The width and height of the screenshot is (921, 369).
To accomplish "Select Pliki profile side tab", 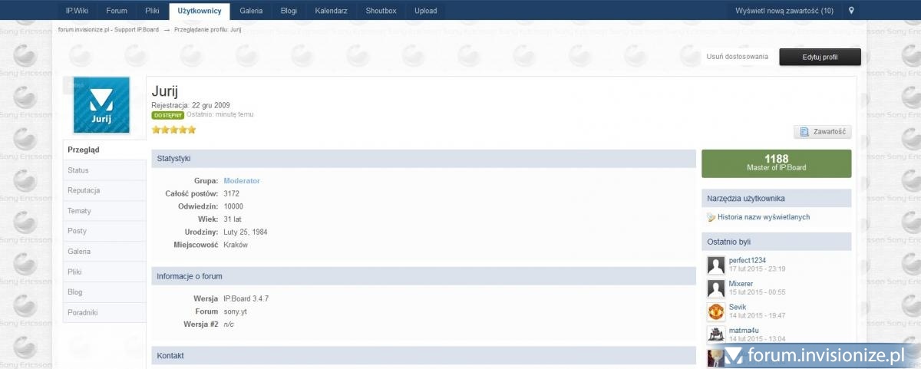I will coord(104,272).
